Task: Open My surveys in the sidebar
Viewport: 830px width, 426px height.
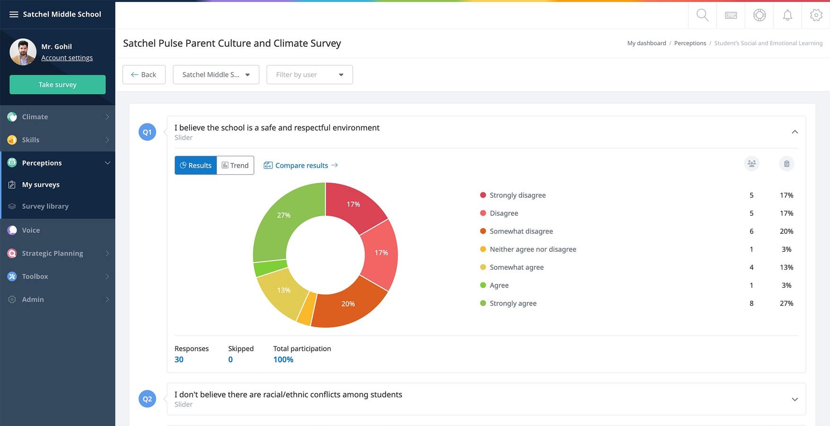Action: 41,185
